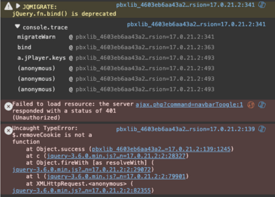Open pbxlib source link on the console.trace row
The width and height of the screenshot is (275, 197).
click(x=196, y=24)
